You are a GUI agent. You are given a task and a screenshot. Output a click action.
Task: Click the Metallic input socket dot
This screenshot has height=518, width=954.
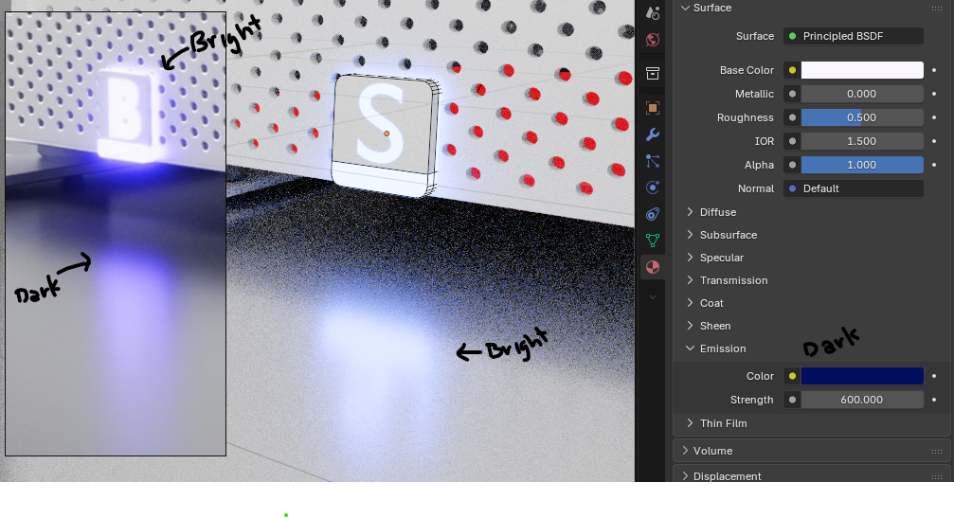[x=792, y=94]
